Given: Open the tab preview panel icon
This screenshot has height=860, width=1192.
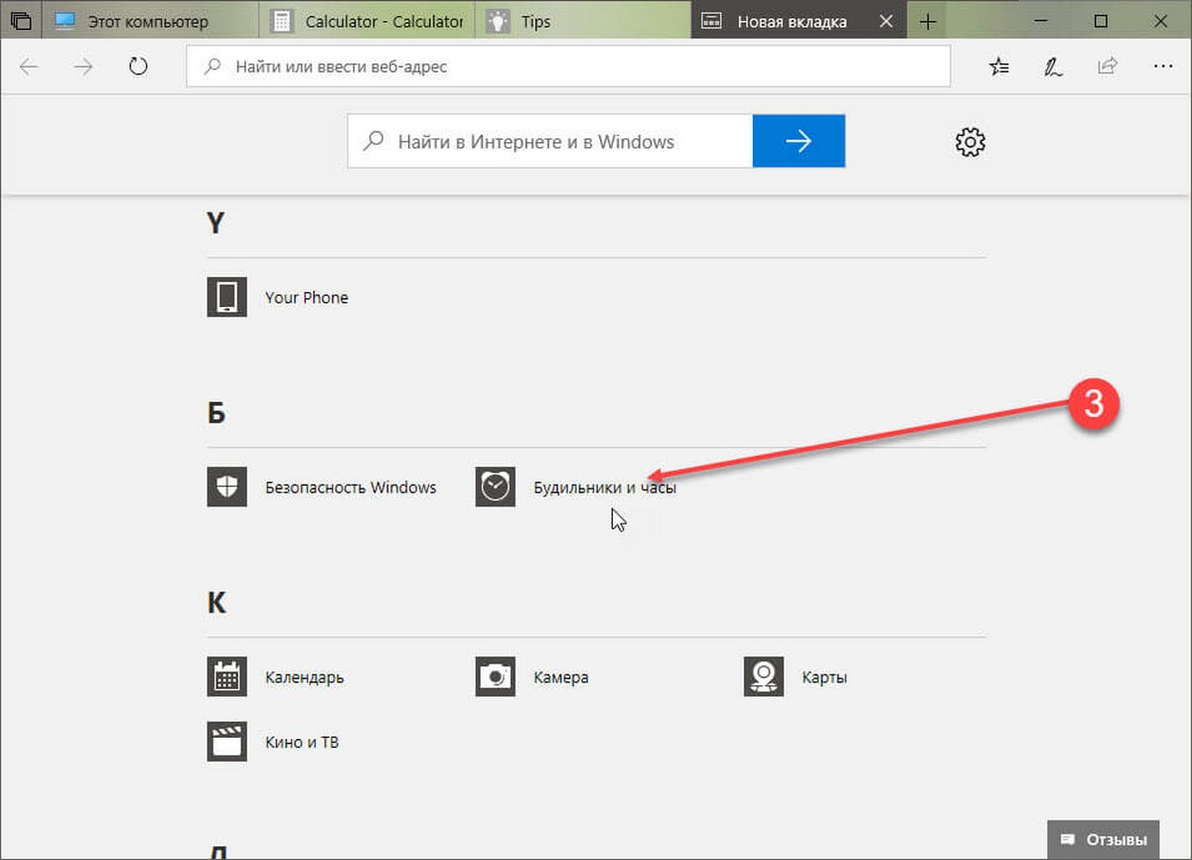Looking at the screenshot, I should [x=21, y=21].
